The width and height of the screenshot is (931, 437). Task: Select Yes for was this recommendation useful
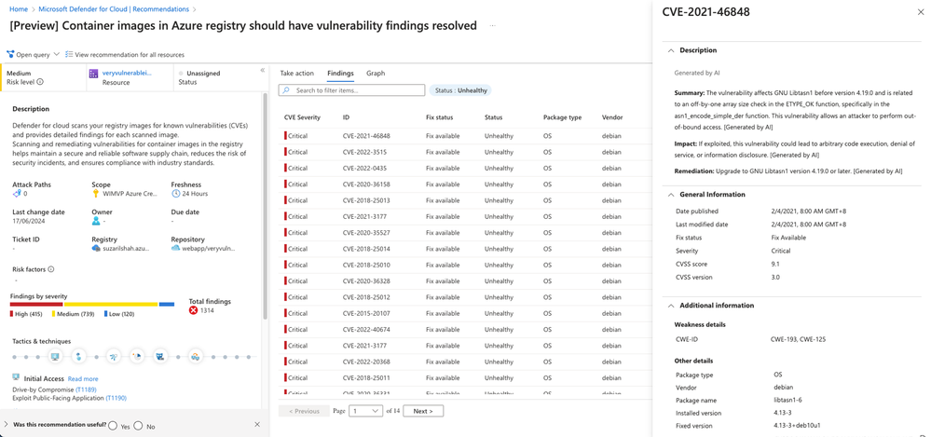pos(112,425)
